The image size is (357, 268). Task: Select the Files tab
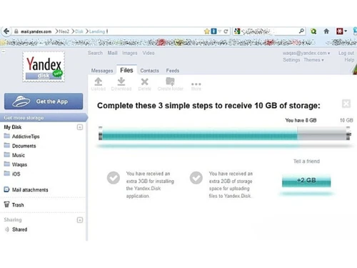coord(126,70)
